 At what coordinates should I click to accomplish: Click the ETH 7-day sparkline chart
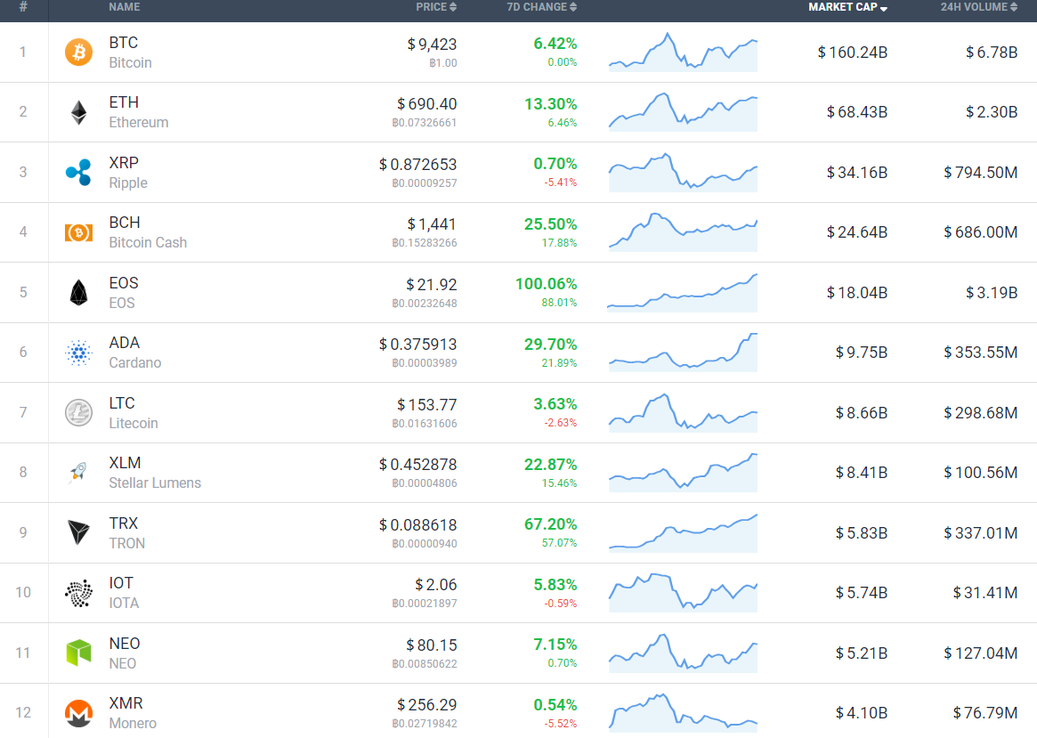point(683,112)
